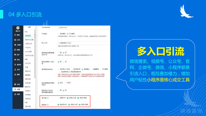Open 分享及关注 in the settings submenu

coord(29,44)
